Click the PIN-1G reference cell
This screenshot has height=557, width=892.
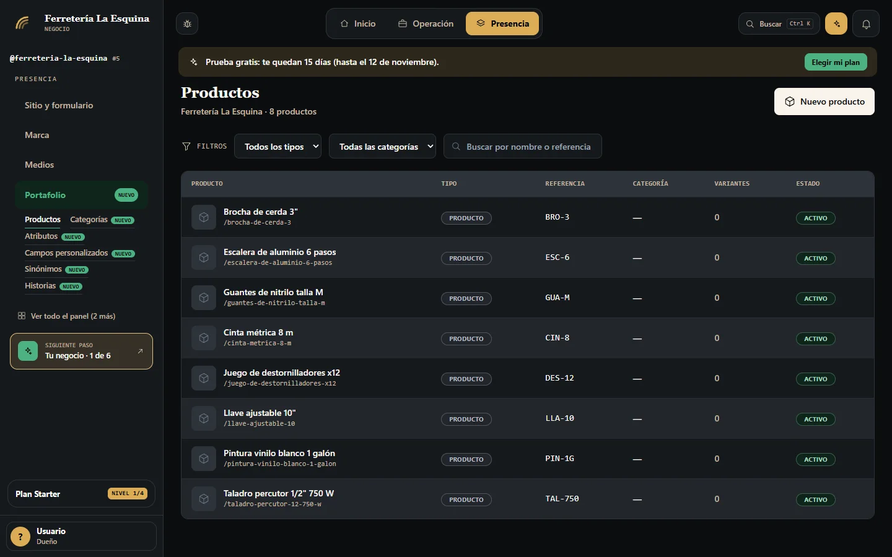click(559, 459)
